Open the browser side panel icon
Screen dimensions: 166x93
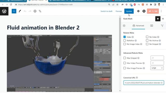point(155,5)
